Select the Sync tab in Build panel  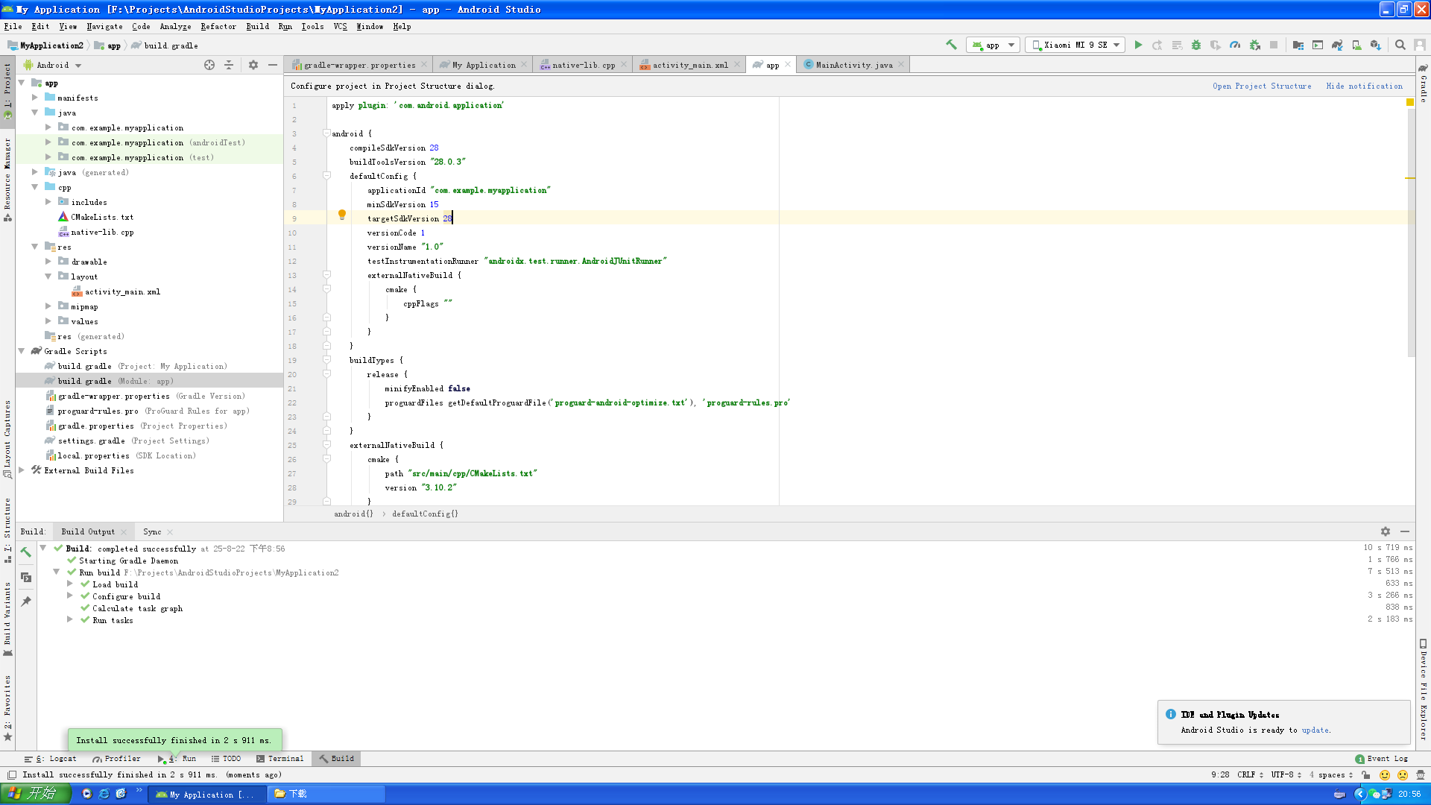[152, 531]
